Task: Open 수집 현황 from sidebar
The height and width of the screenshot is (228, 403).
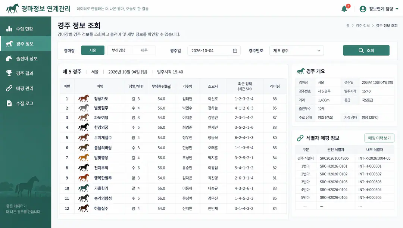Action: pyautogui.click(x=25, y=29)
